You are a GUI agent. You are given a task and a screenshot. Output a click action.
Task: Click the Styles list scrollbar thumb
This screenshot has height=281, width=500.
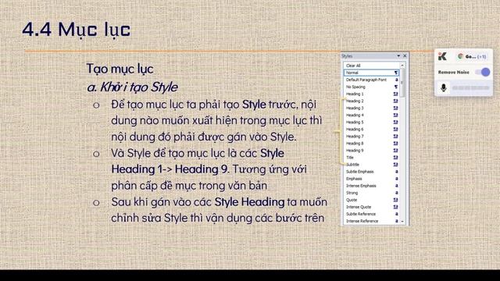[x=402, y=82]
